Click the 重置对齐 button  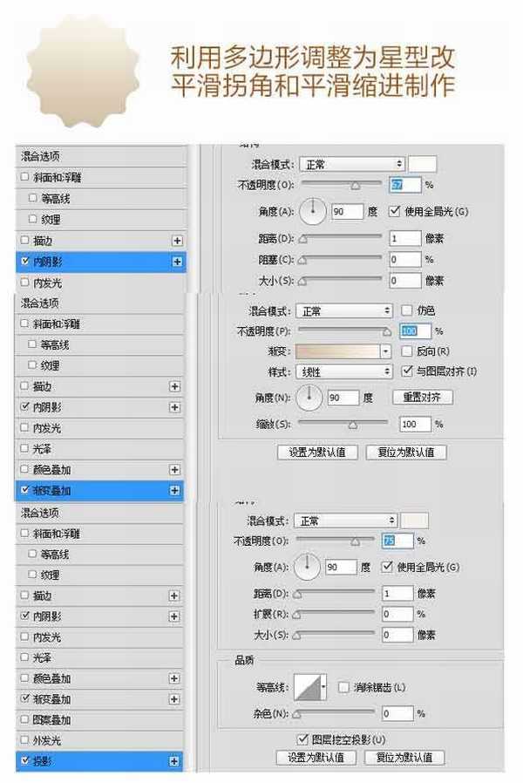[x=422, y=397]
